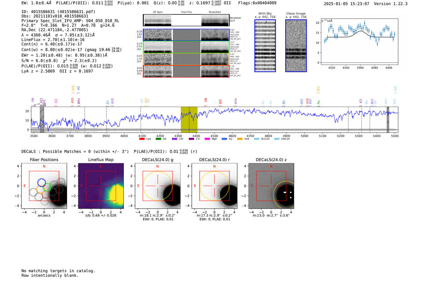The image size is (429, 292).
Task: Click the 'ID: 4015586631 (4015586631.pdf)' line
Action: pos(58,12)
